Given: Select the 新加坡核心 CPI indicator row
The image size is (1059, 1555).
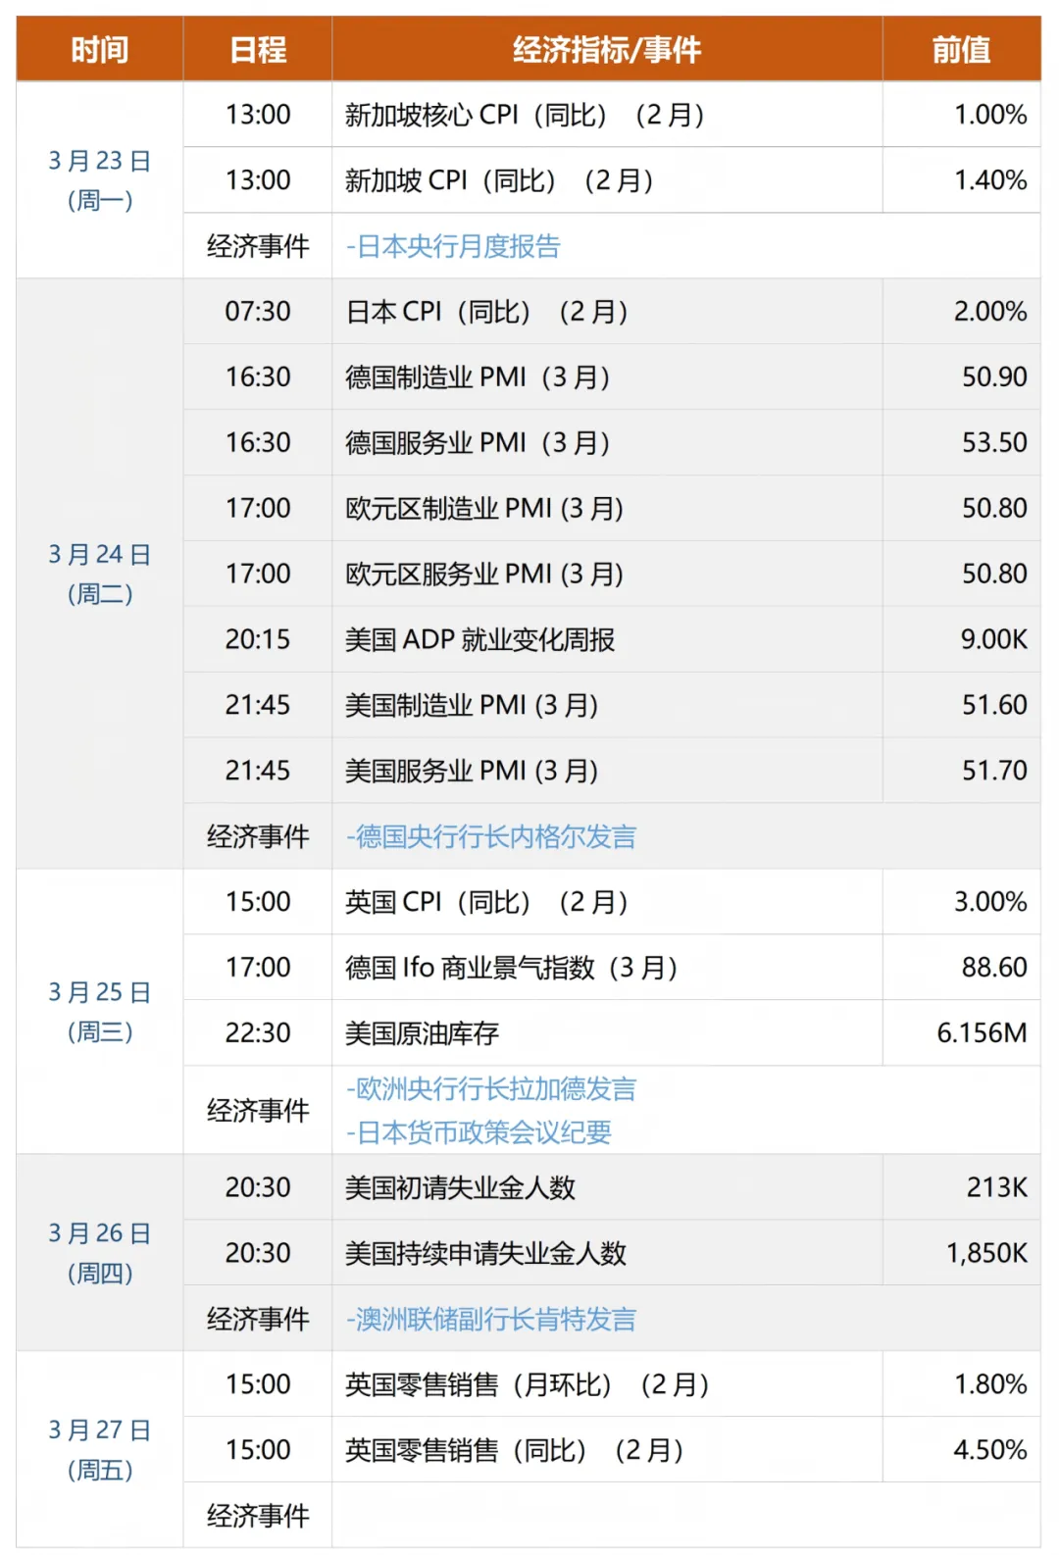Looking at the screenshot, I should pyautogui.click(x=525, y=115).
